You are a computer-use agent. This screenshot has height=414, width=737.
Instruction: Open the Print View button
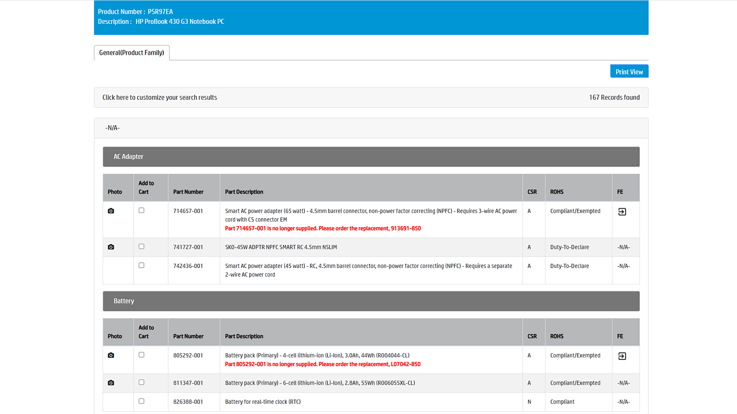click(x=629, y=71)
